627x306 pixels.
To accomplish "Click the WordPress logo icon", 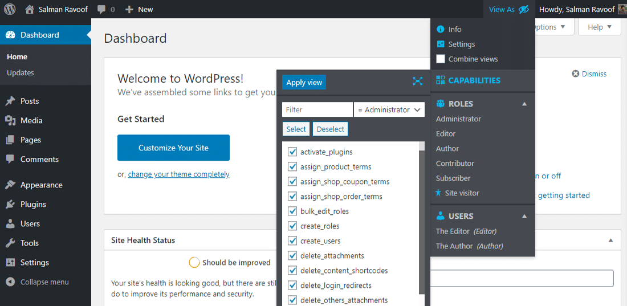I will point(10,9).
